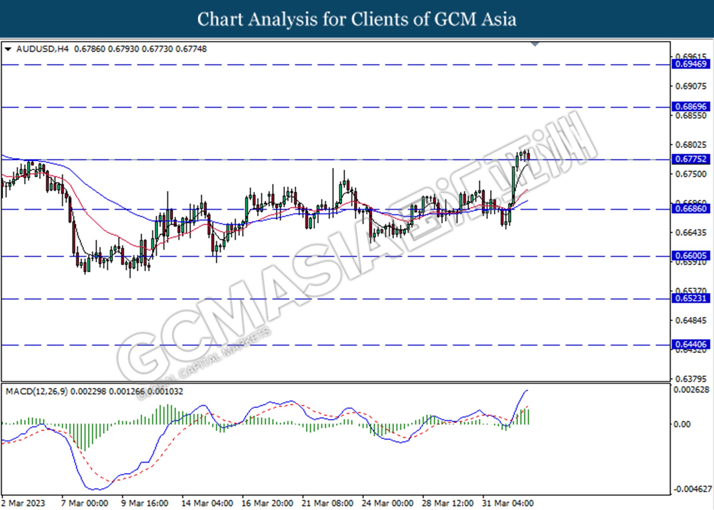Click the 0.63795 price axis value

[x=690, y=379]
